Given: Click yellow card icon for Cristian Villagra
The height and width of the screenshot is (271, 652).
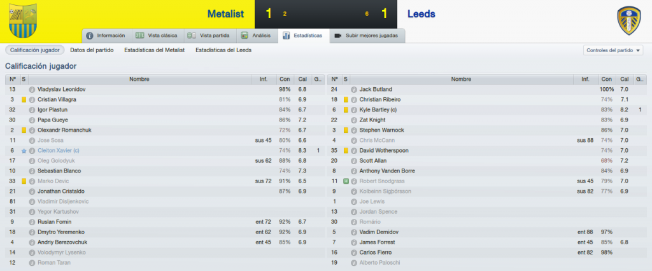Looking at the screenshot, I should 24,100.
